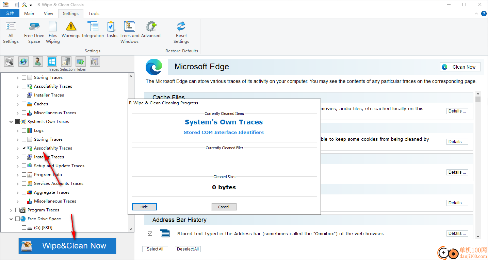Click the right panel scrollbar up arrow
Screen dimensions: 488x260
[x=478, y=94]
